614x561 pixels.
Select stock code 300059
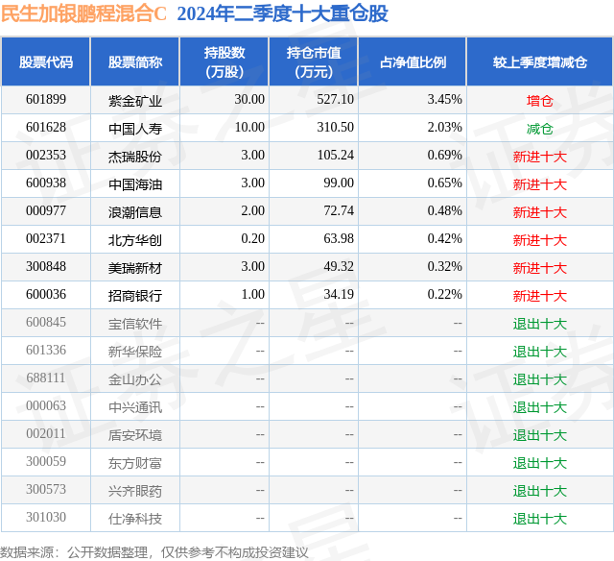[x=46, y=461]
